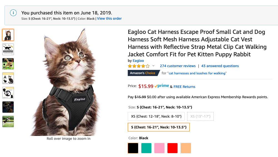Expand the rating breakdown chevron

tap(153, 66)
